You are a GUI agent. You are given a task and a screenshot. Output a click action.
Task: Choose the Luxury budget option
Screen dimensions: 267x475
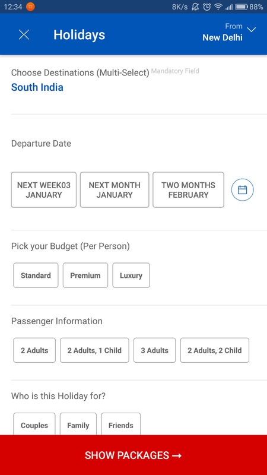(131, 275)
